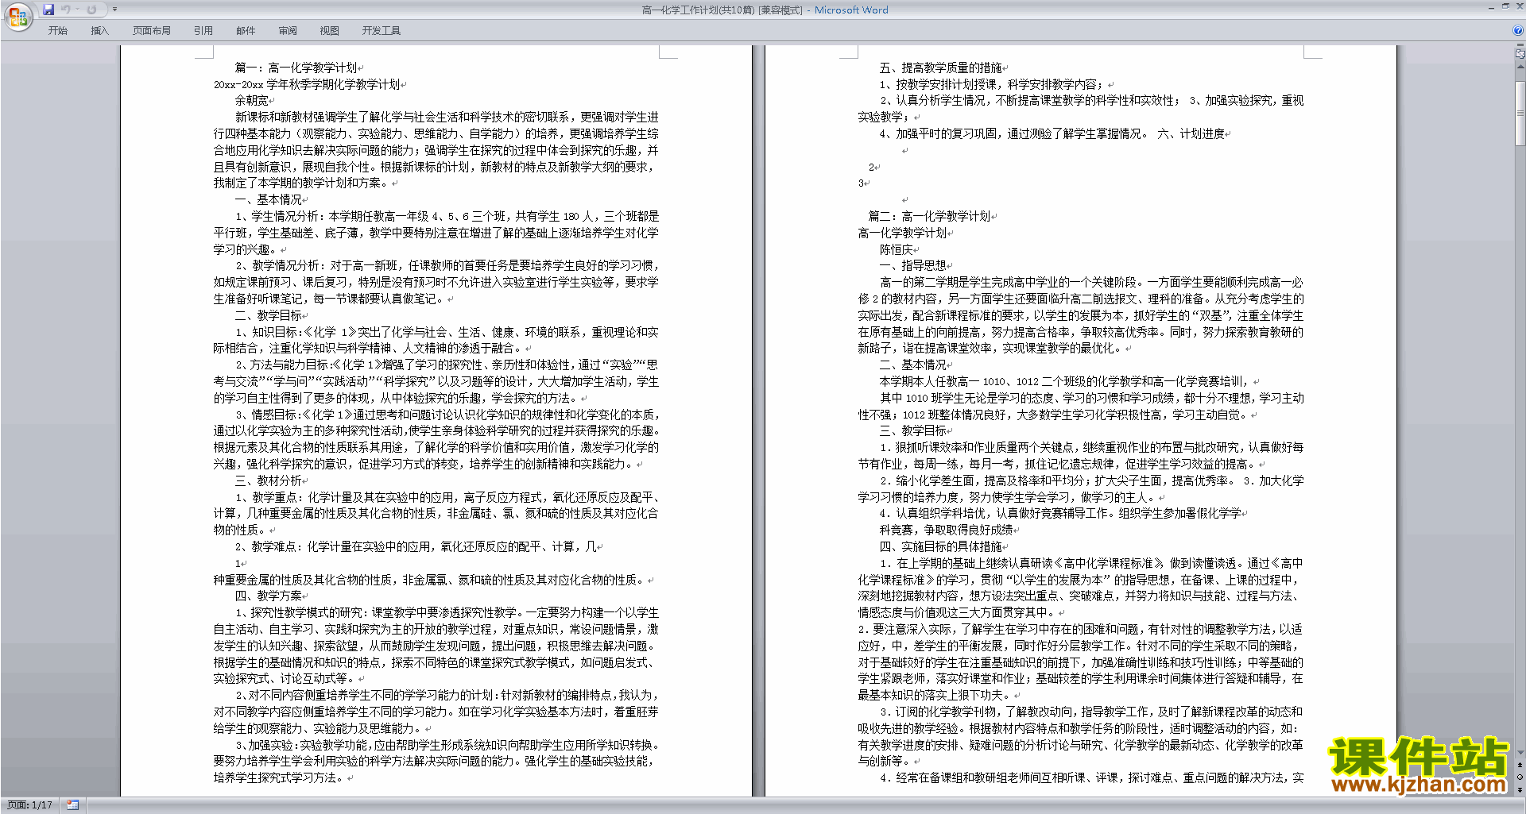Open the 审阅 tab
Image resolution: width=1526 pixels, height=814 pixels.
(288, 30)
